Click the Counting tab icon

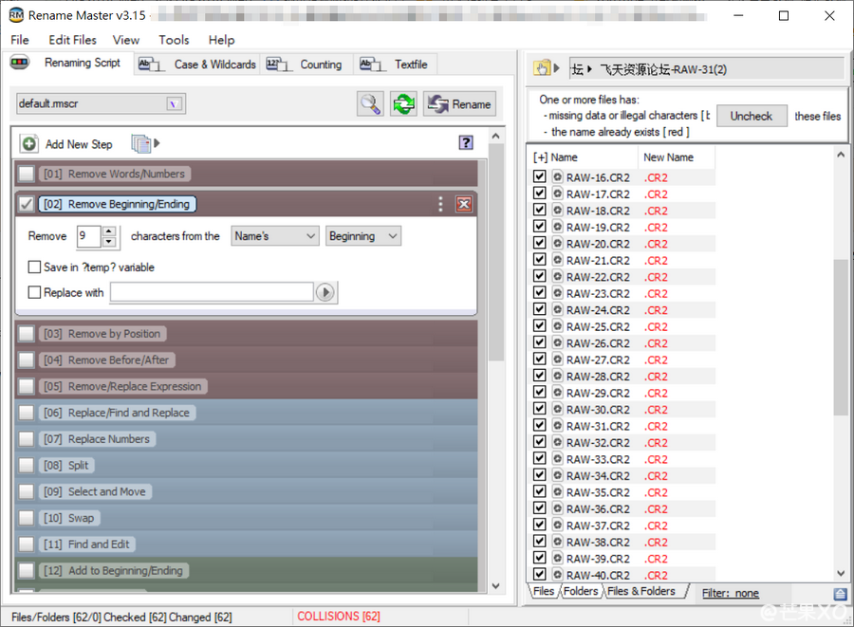(279, 65)
